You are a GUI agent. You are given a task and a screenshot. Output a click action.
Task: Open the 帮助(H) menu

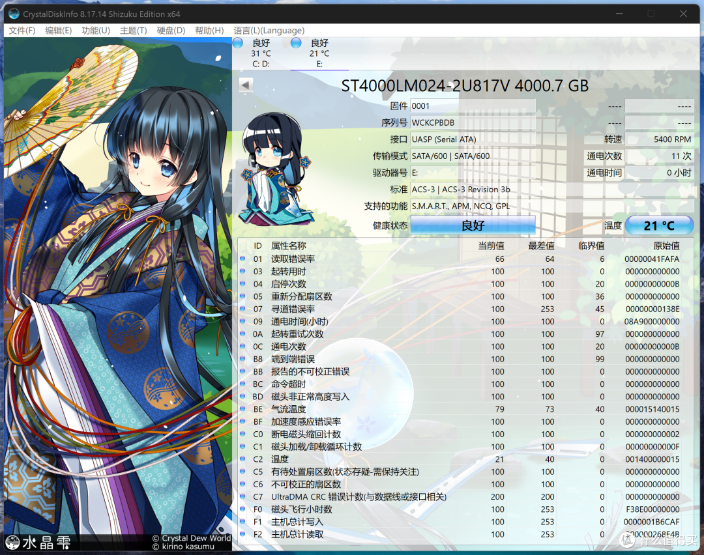pos(209,31)
